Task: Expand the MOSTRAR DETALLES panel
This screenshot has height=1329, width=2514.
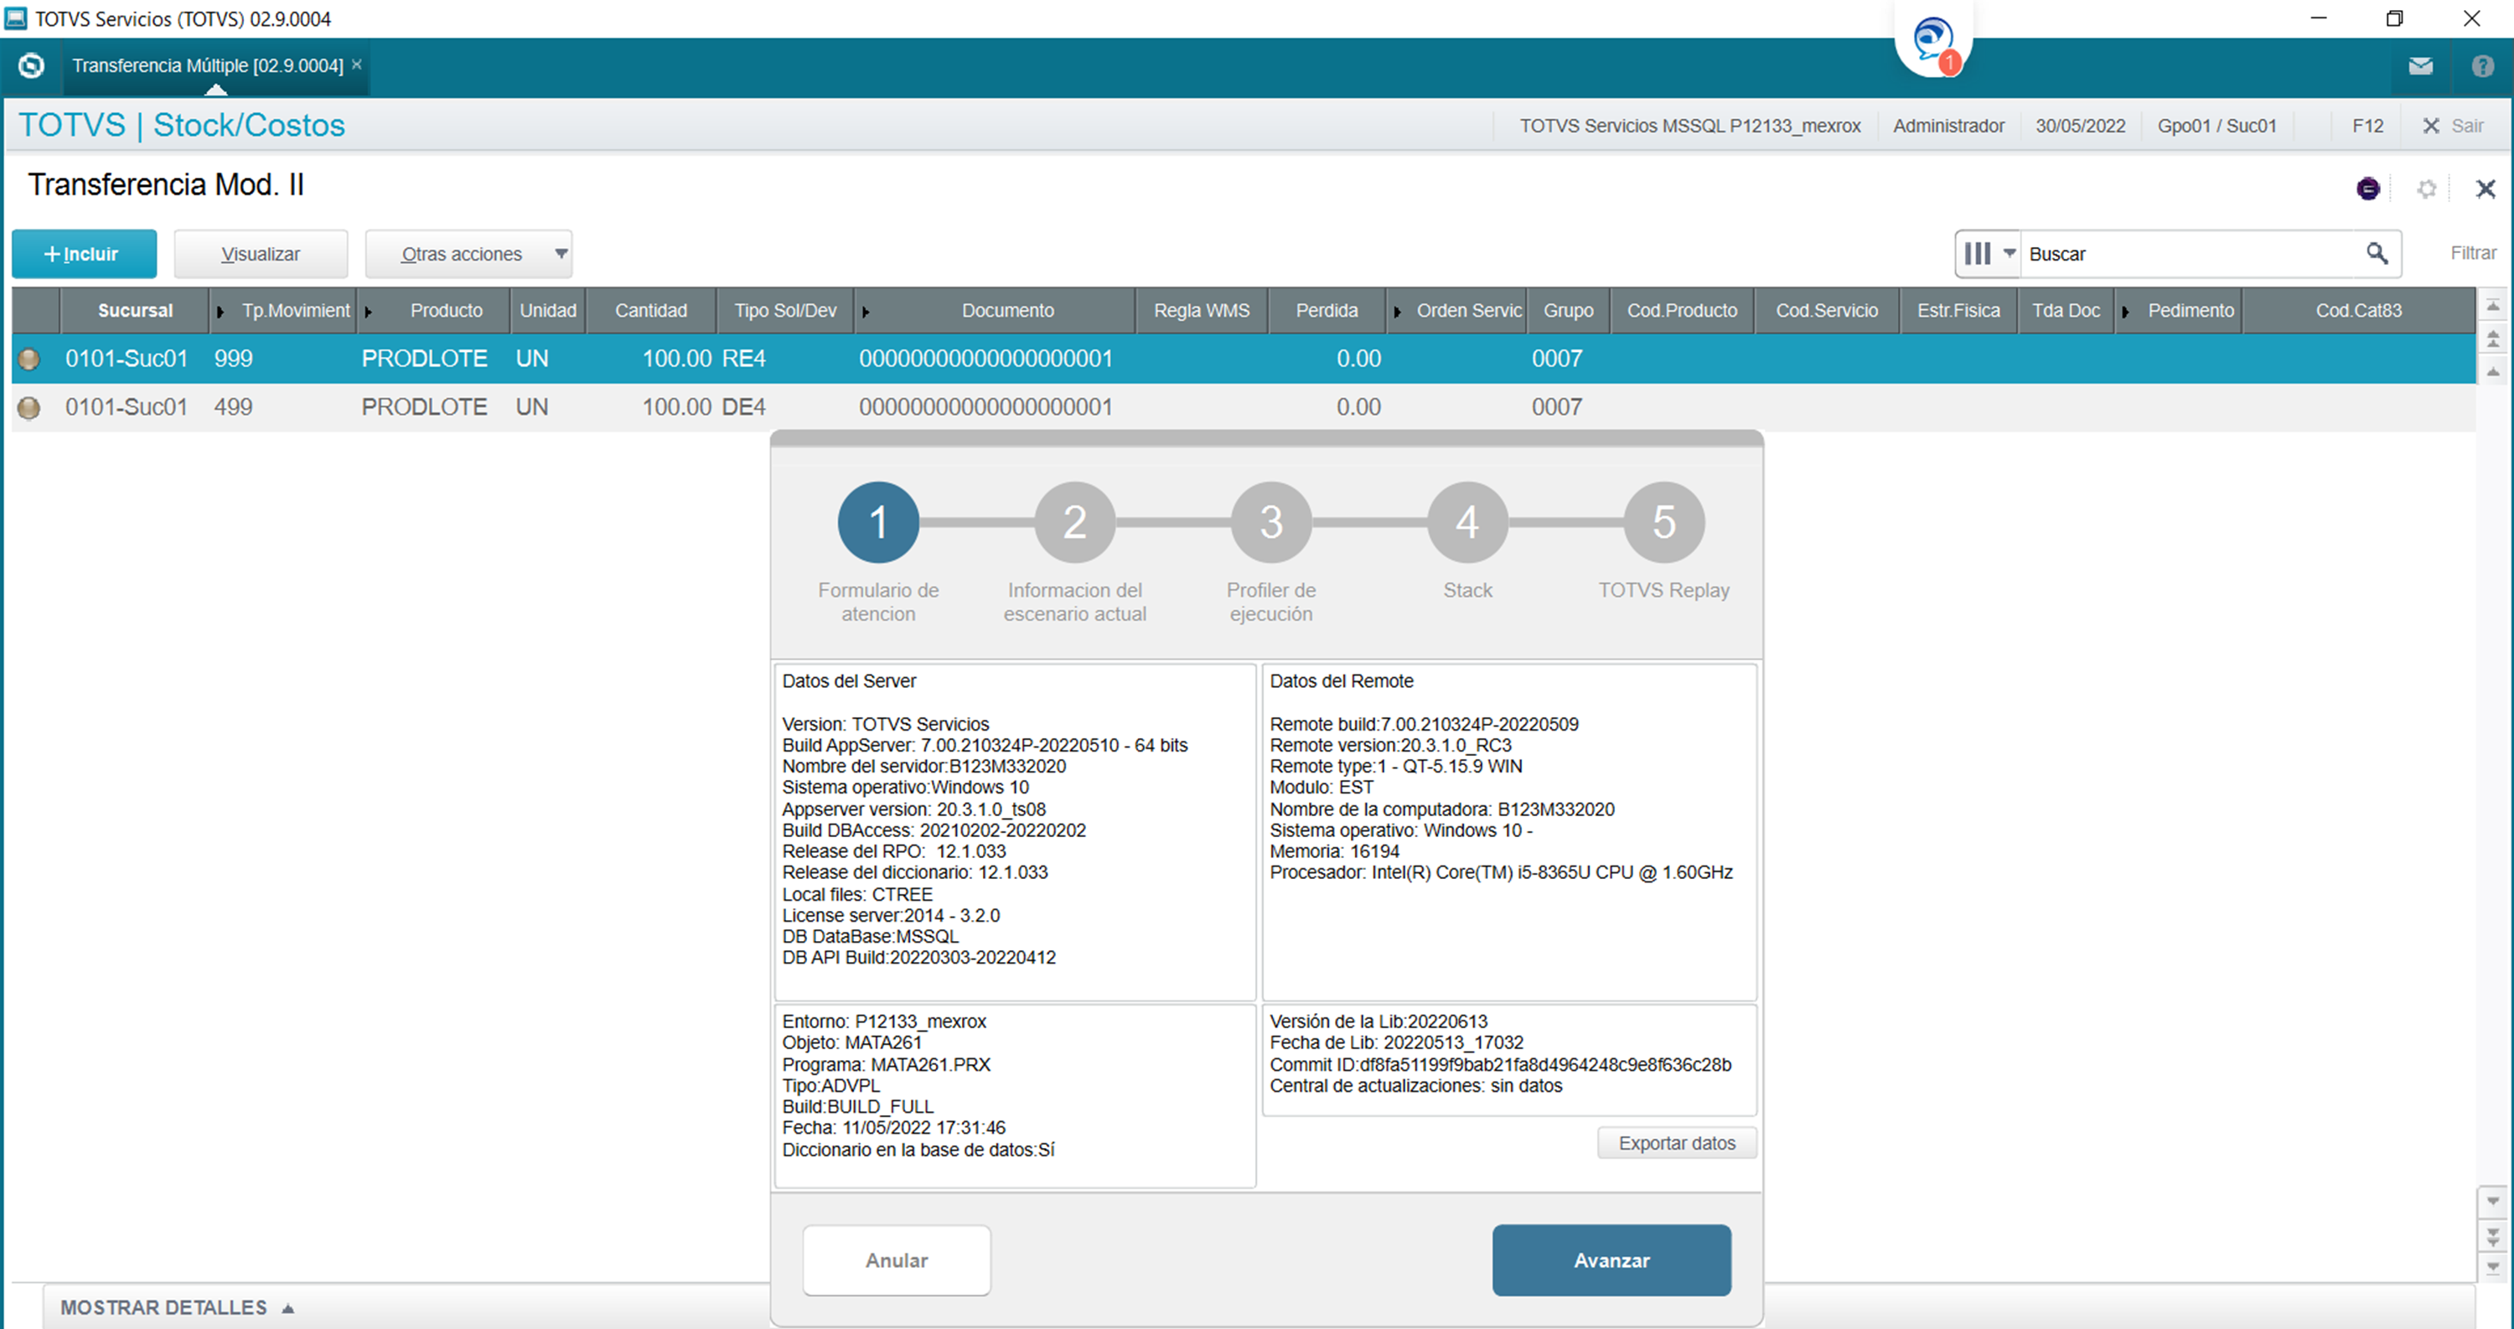Action: pos(177,1307)
